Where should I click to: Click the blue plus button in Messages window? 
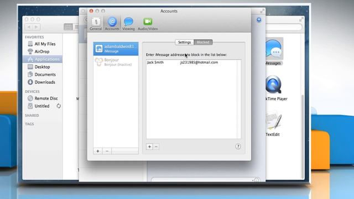coord(259,20)
